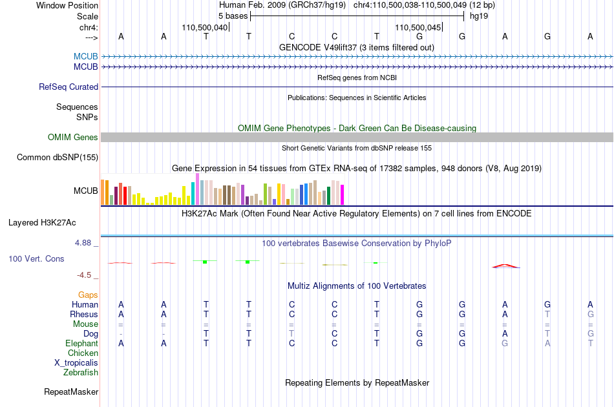The image size is (614, 407).
Task: Select the Rhesus alignment row label
Action: tap(84, 314)
